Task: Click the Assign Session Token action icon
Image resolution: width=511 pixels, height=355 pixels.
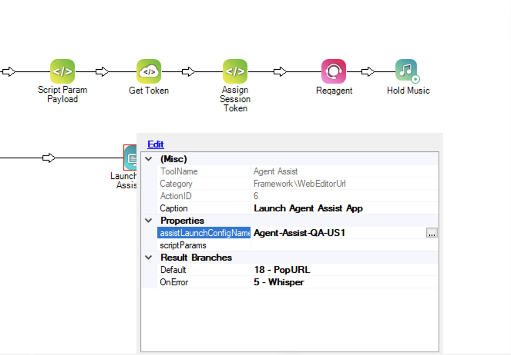Action: click(x=235, y=71)
